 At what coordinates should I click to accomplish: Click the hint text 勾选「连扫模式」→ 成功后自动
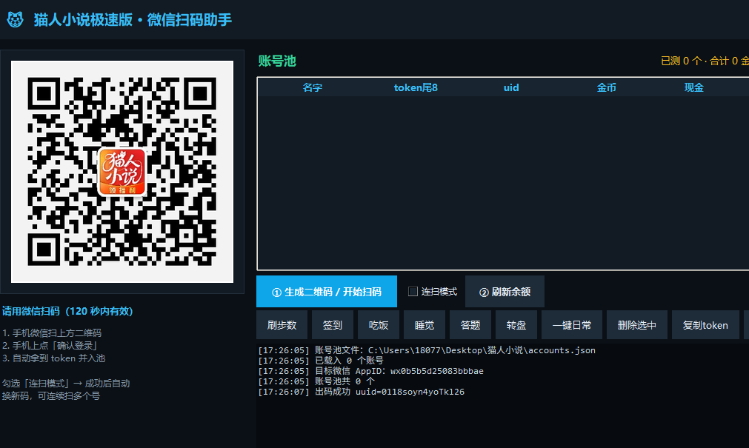(66, 383)
